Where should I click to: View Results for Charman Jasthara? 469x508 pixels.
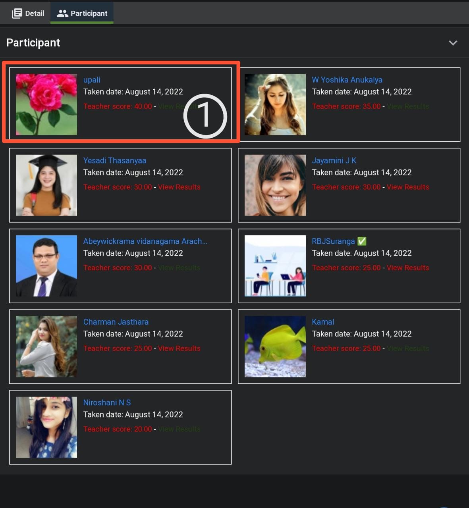point(179,348)
